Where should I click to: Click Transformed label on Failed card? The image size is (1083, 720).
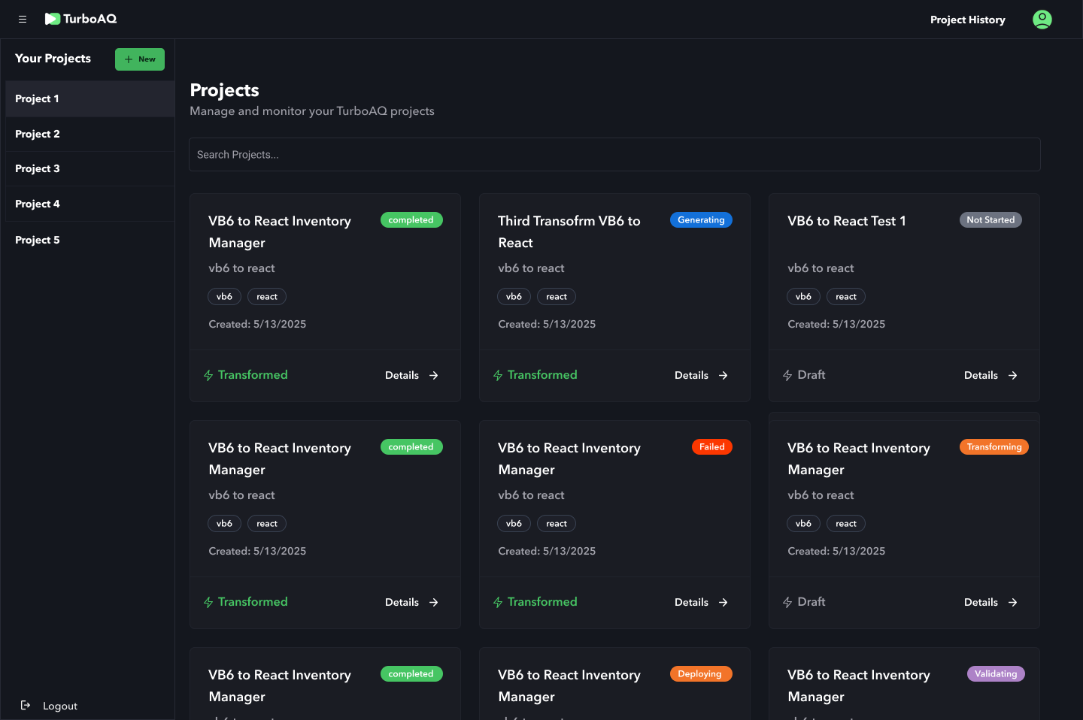pos(542,602)
